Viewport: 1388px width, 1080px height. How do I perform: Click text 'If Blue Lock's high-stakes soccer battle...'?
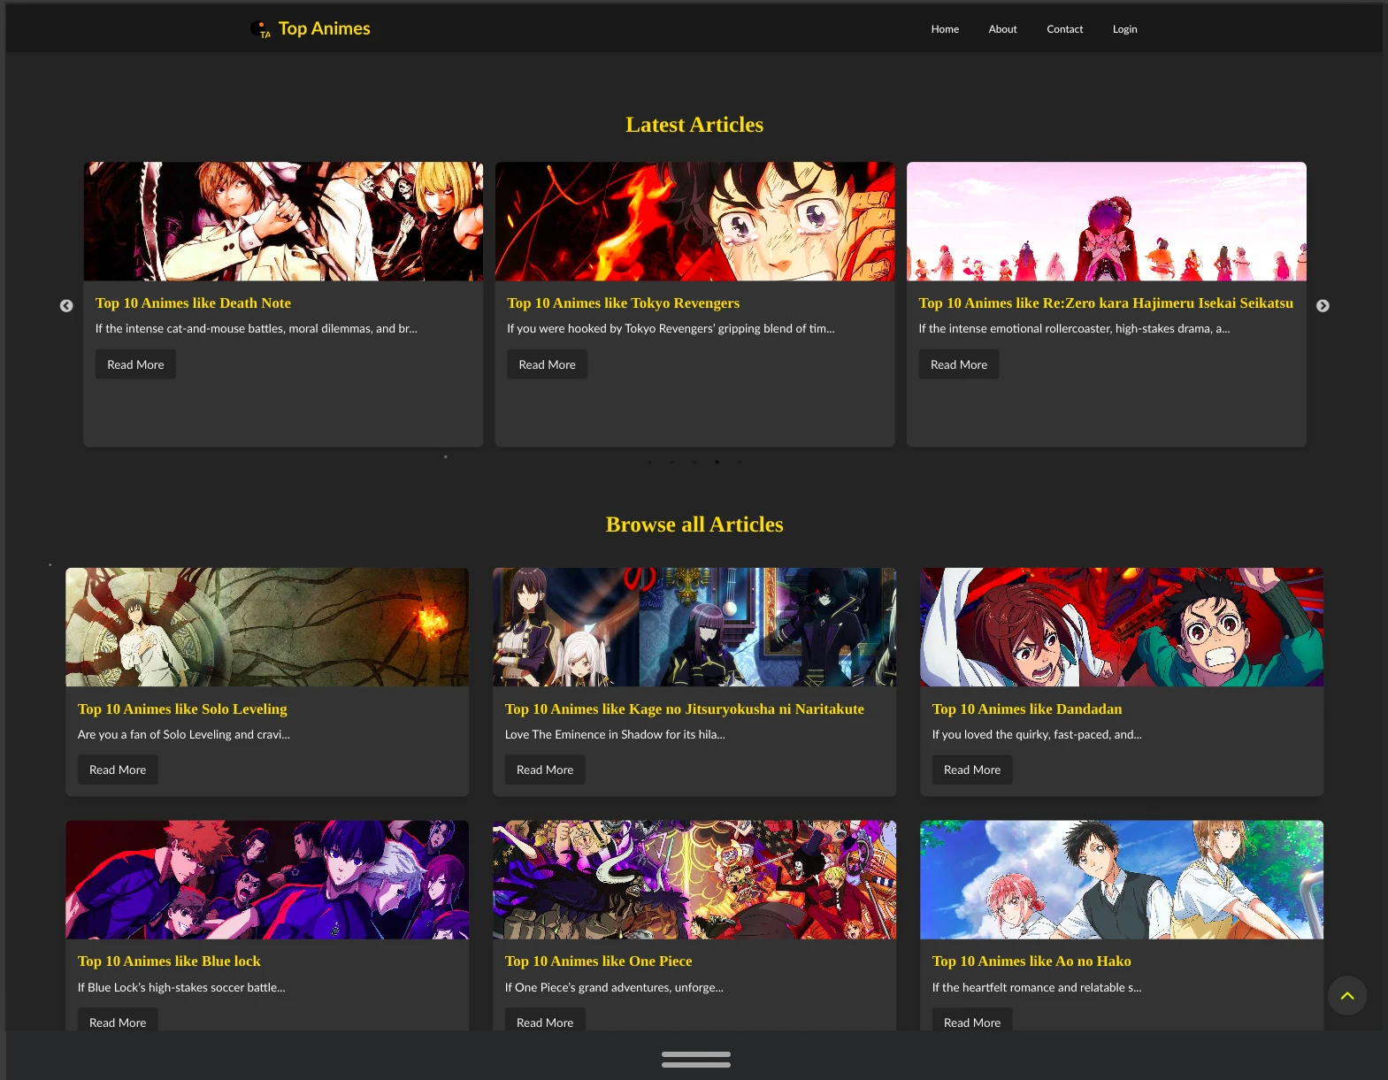181,988
